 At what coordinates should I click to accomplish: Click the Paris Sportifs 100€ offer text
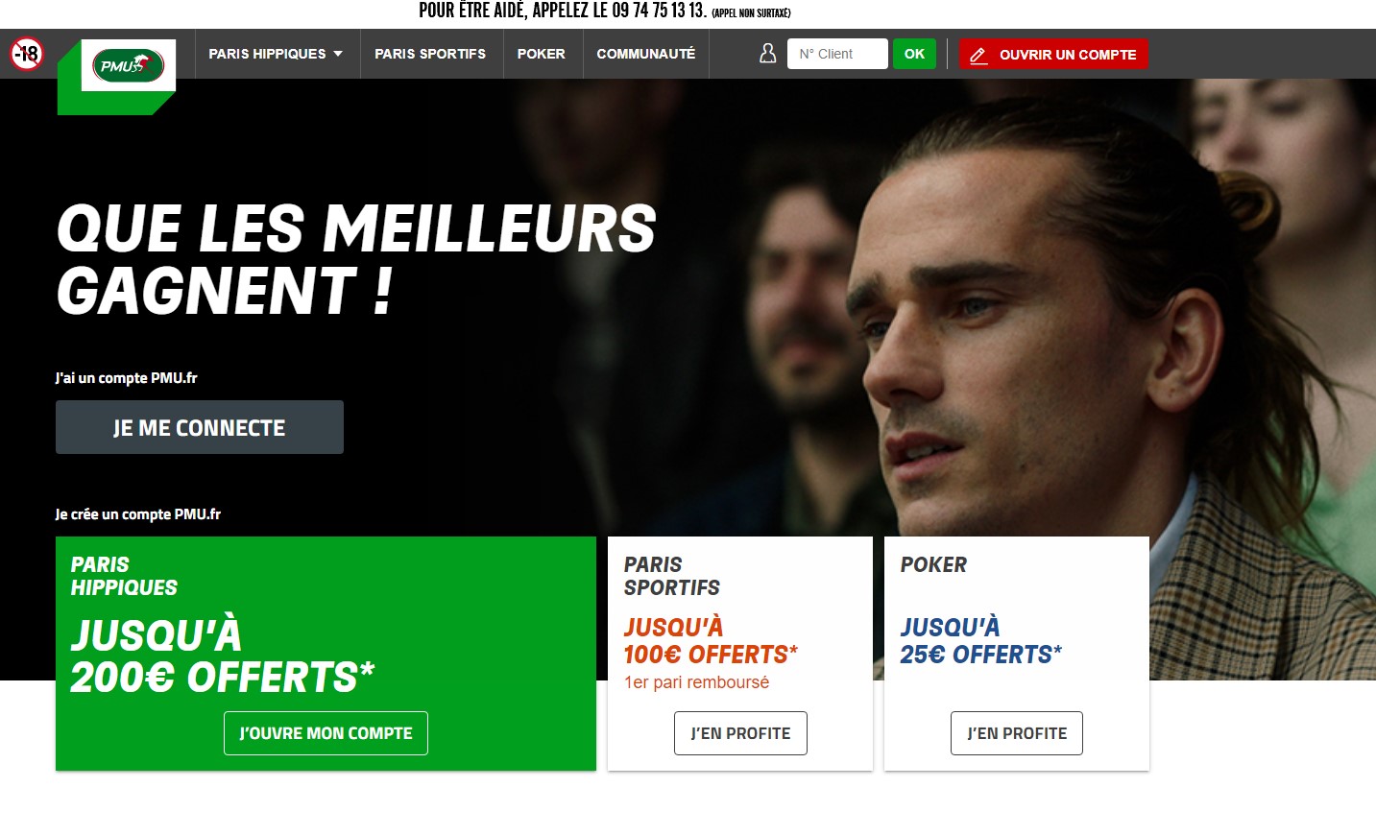711,641
